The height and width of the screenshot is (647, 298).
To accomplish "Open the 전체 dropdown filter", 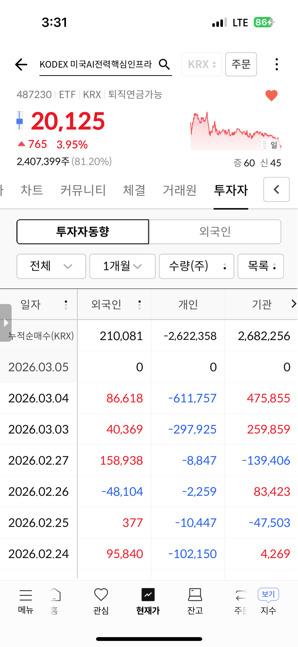I will tap(51, 266).
